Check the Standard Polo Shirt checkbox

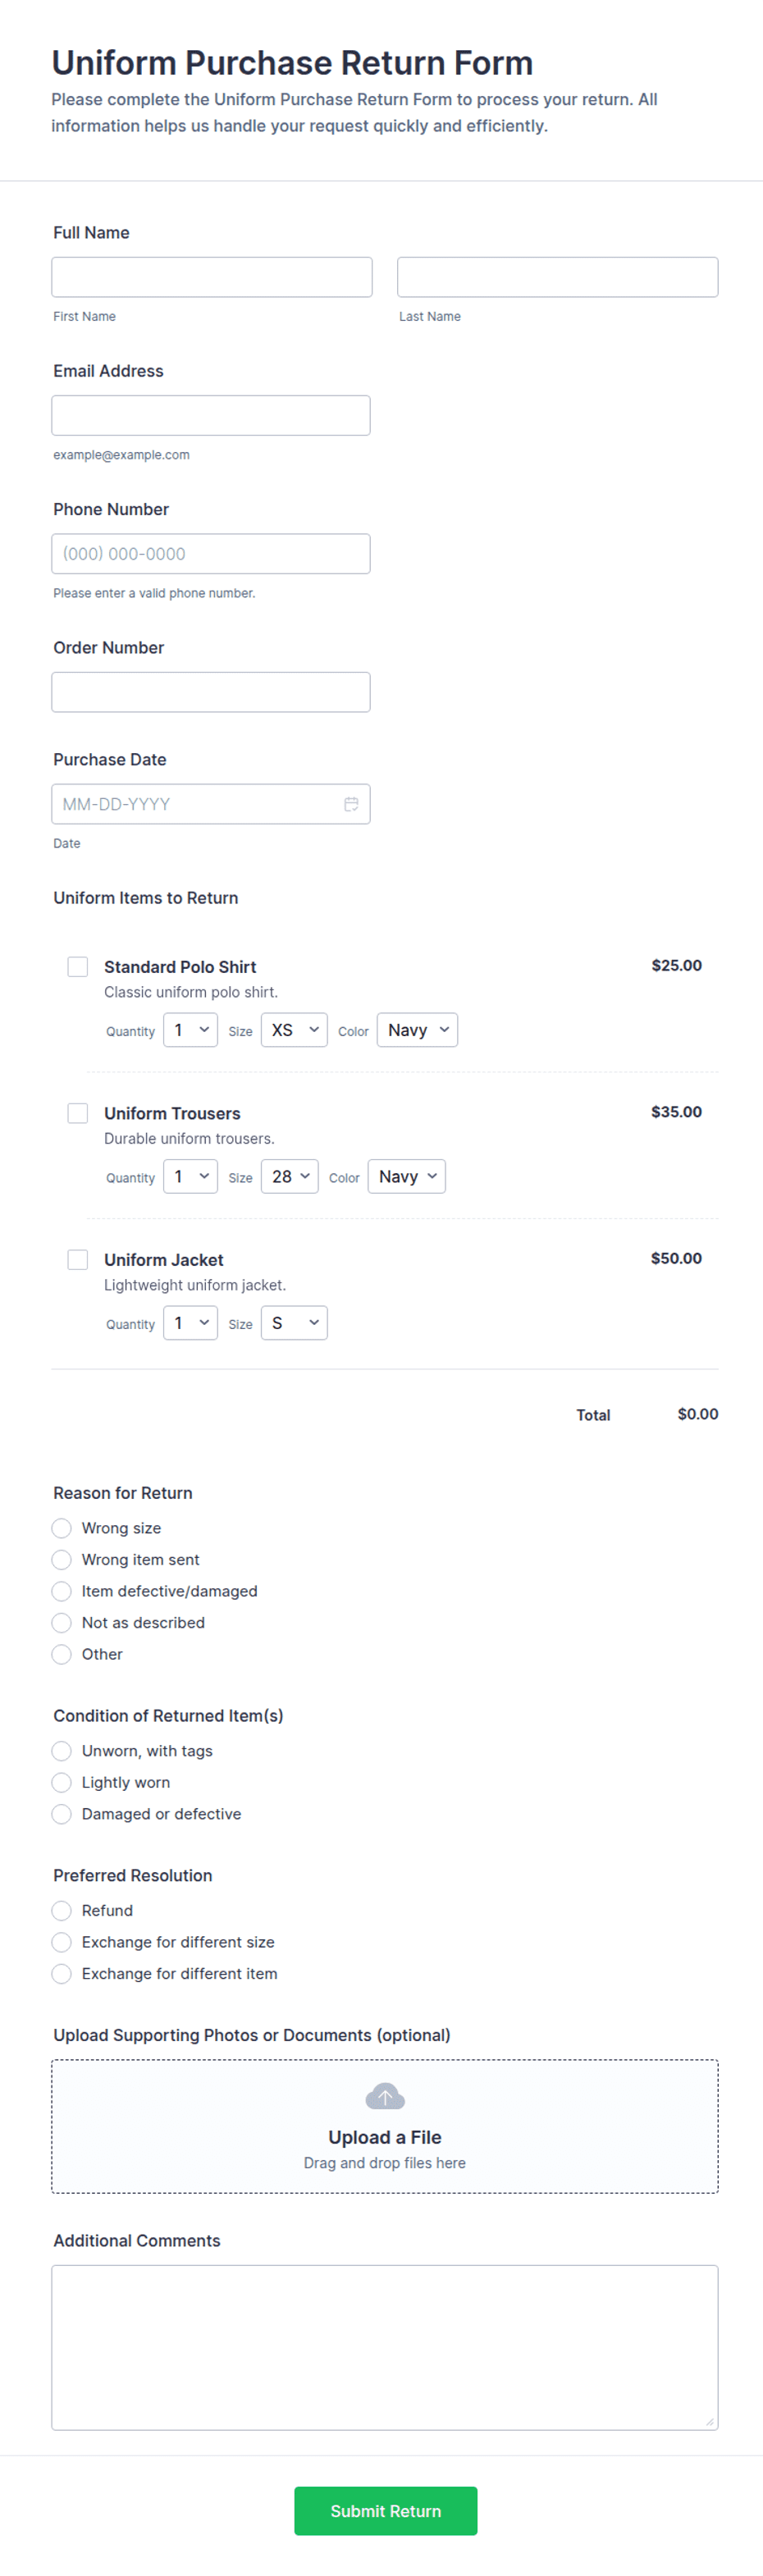tap(78, 966)
